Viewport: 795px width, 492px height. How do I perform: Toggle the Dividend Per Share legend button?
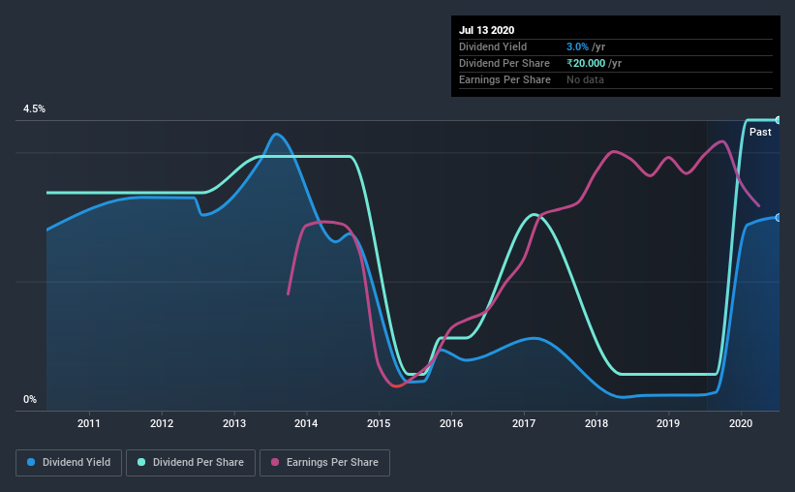(191, 463)
